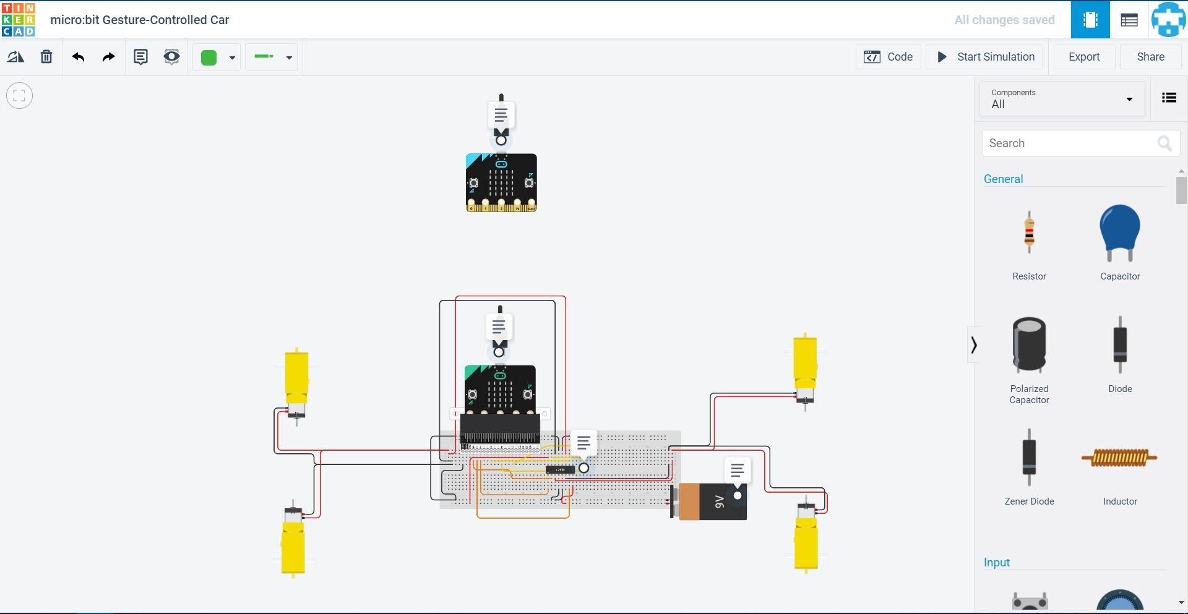Select the Rotate tool
Screen dimensions: 1188x614
[x=15, y=56]
